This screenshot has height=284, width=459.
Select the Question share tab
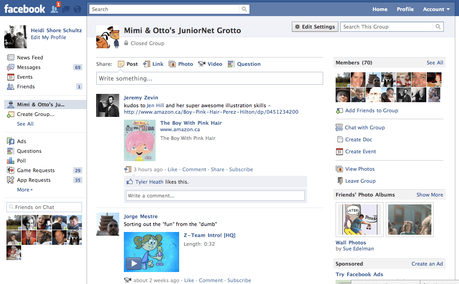point(244,64)
